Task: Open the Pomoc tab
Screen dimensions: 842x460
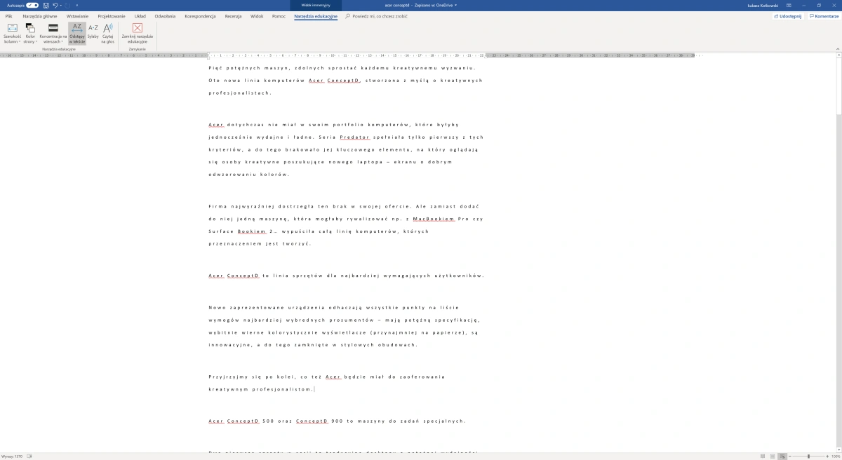Action: coord(279,15)
